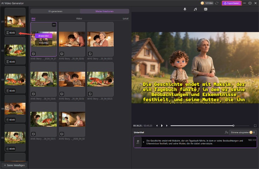Open the background music tool
The width and height of the screenshot is (259, 169).
pyautogui.click(x=195, y=9)
